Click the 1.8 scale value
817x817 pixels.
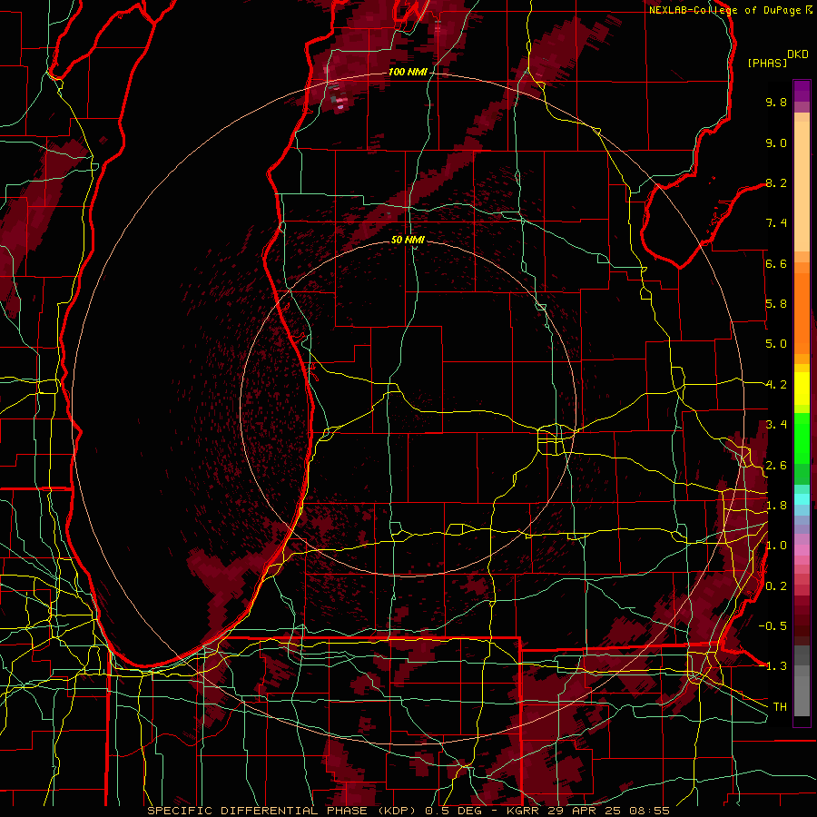[776, 506]
